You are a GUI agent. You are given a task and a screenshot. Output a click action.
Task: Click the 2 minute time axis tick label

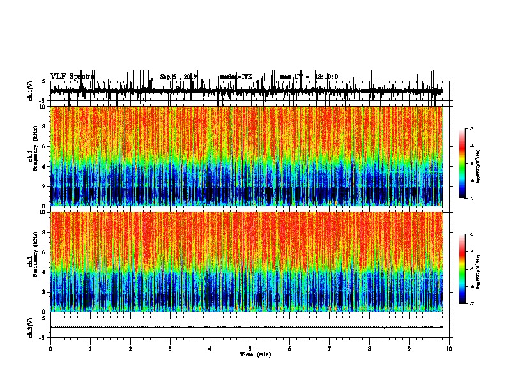coord(130,349)
